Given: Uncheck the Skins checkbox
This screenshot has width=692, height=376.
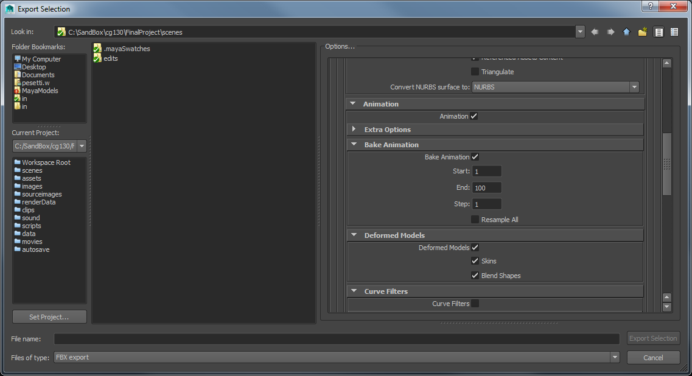Looking at the screenshot, I should click(475, 261).
